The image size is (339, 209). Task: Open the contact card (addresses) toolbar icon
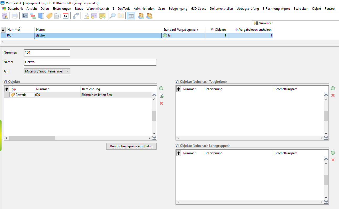[x=25, y=16]
